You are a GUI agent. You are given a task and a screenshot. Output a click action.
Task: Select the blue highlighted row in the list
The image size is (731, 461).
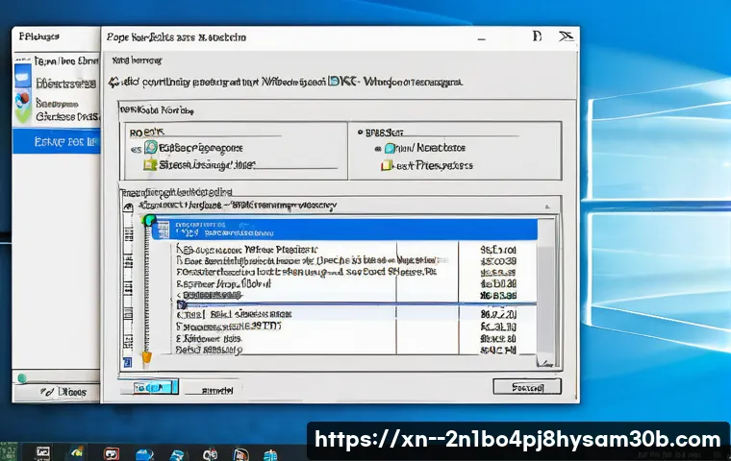345,230
